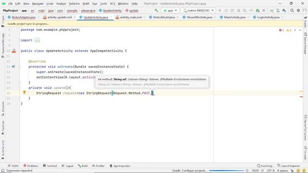
Task: Click the warnings count indicator
Action: click(289, 30)
